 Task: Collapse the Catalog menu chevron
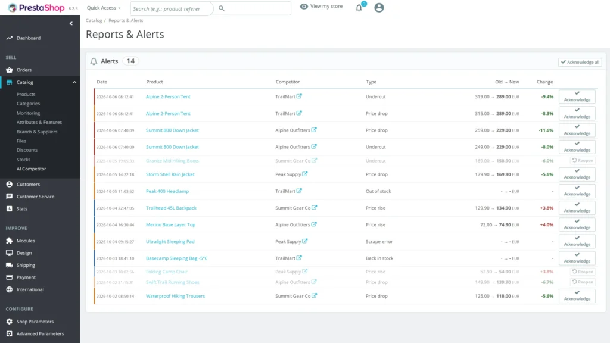pos(74,82)
